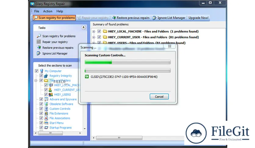Click the Repair your registry task icon

(39, 42)
